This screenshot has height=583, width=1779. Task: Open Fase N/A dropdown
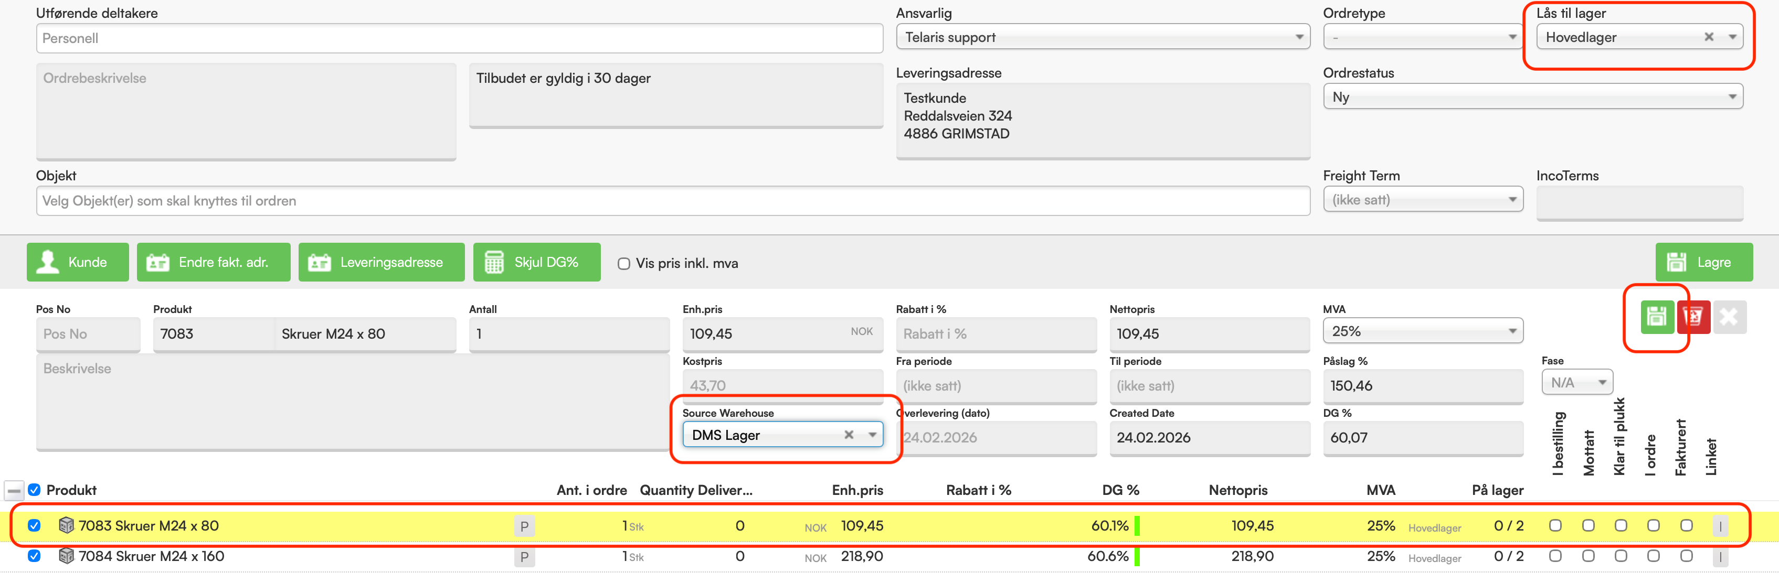click(1576, 382)
